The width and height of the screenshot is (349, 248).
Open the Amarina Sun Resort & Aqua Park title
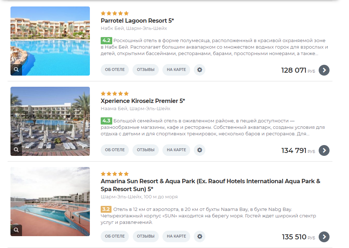[210, 185]
